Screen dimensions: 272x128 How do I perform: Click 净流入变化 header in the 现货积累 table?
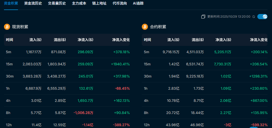121,40
